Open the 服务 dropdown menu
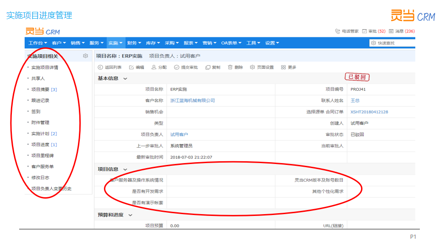The image size is (439, 246). coord(96,43)
